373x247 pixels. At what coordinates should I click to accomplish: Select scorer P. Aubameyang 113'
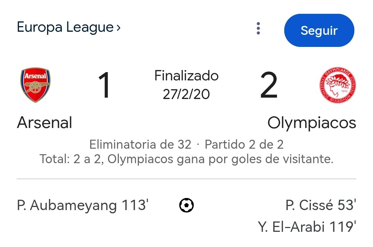click(83, 205)
